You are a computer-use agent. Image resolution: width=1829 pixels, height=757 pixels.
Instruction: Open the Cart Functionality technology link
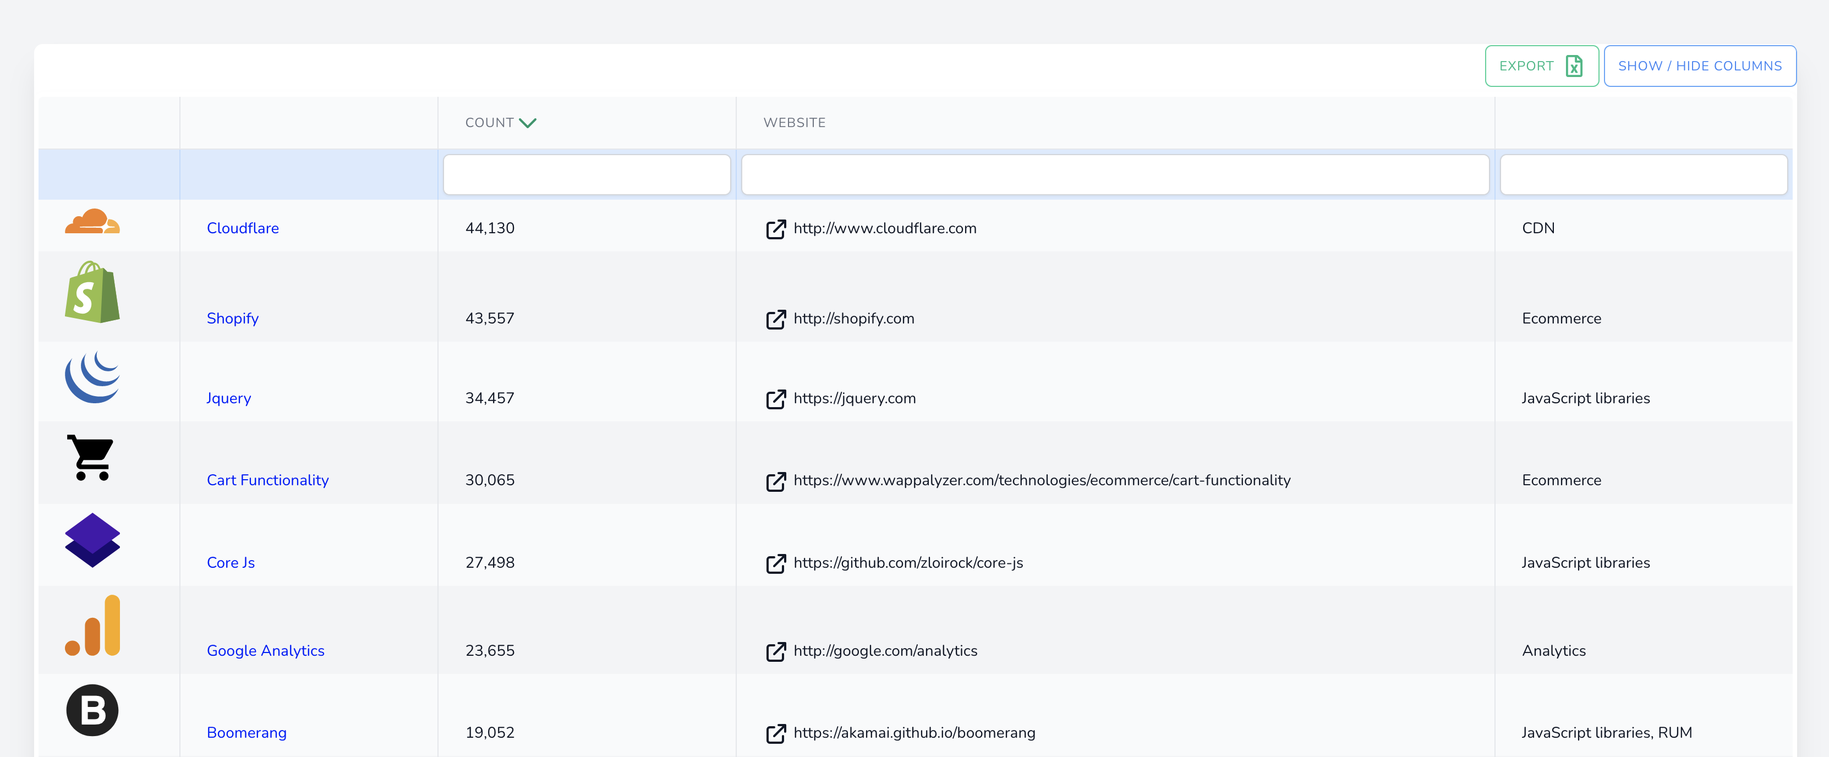267,480
